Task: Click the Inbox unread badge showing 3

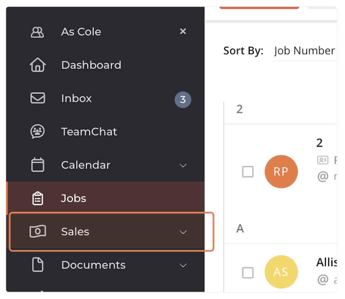Action: click(183, 100)
